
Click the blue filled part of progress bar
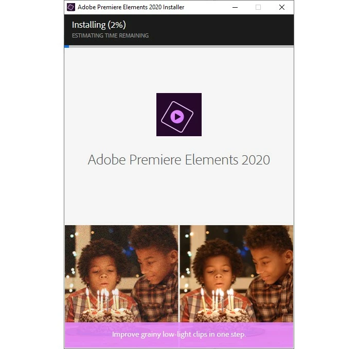click(x=67, y=47)
